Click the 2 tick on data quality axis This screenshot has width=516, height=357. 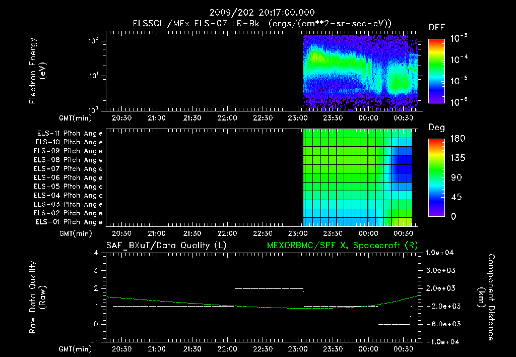(x=96, y=288)
